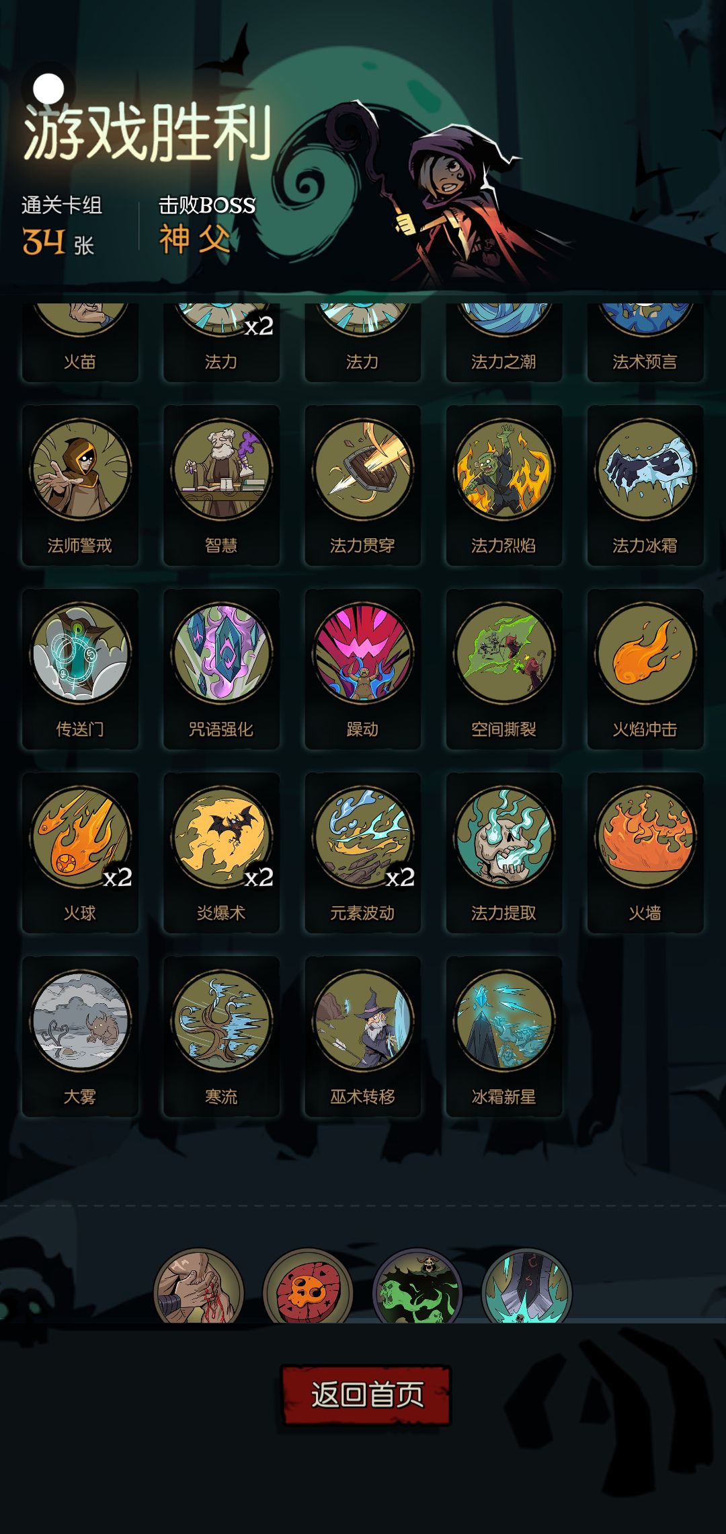This screenshot has width=726, height=1534.
Task: Select the 法师警戒 card icon
Action: [80, 485]
